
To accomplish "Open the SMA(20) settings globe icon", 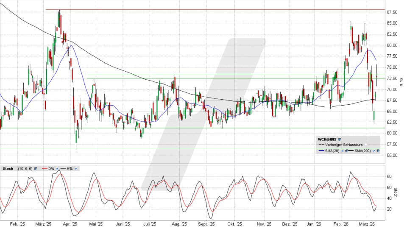I will pyautogui.click(x=346, y=151).
